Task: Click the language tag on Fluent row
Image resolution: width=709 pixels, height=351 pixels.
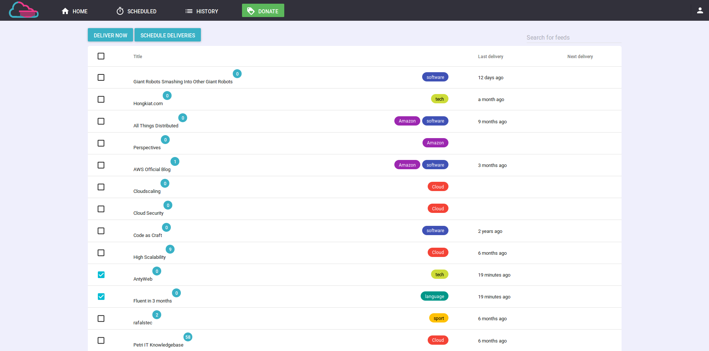Action: [434, 296]
